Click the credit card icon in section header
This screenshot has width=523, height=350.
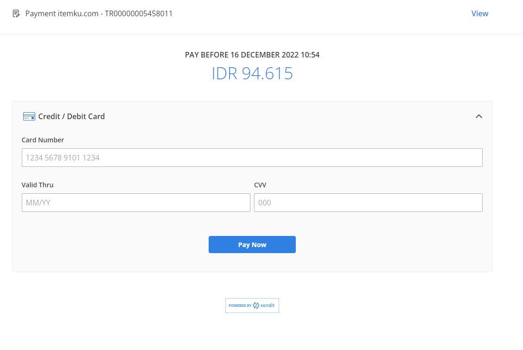click(29, 116)
